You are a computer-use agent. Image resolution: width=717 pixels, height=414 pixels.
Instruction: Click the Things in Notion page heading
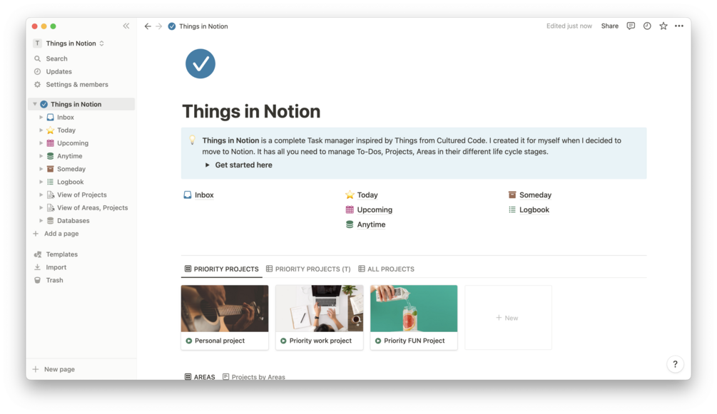251,111
